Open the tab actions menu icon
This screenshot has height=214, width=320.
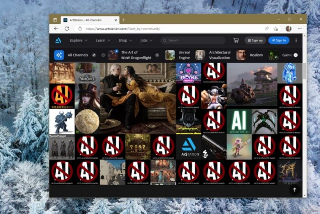[55, 20]
